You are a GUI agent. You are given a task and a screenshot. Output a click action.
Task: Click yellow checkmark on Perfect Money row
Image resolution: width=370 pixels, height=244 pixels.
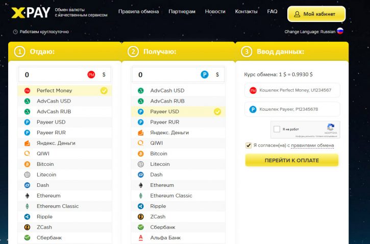(104, 91)
